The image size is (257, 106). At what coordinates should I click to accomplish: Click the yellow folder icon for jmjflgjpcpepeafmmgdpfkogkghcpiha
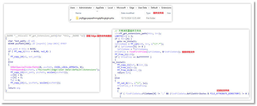[77, 18]
